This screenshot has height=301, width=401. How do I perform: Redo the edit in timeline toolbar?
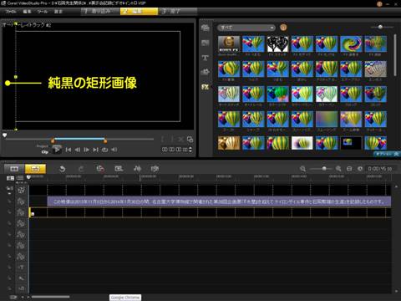[x=81, y=169]
